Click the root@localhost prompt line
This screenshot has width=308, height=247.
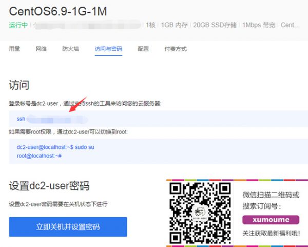click(x=39, y=156)
